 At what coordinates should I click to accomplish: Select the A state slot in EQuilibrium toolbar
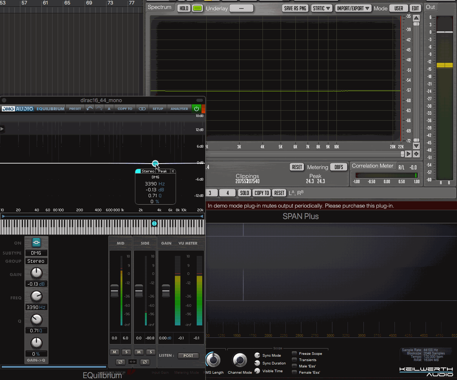[109, 109]
